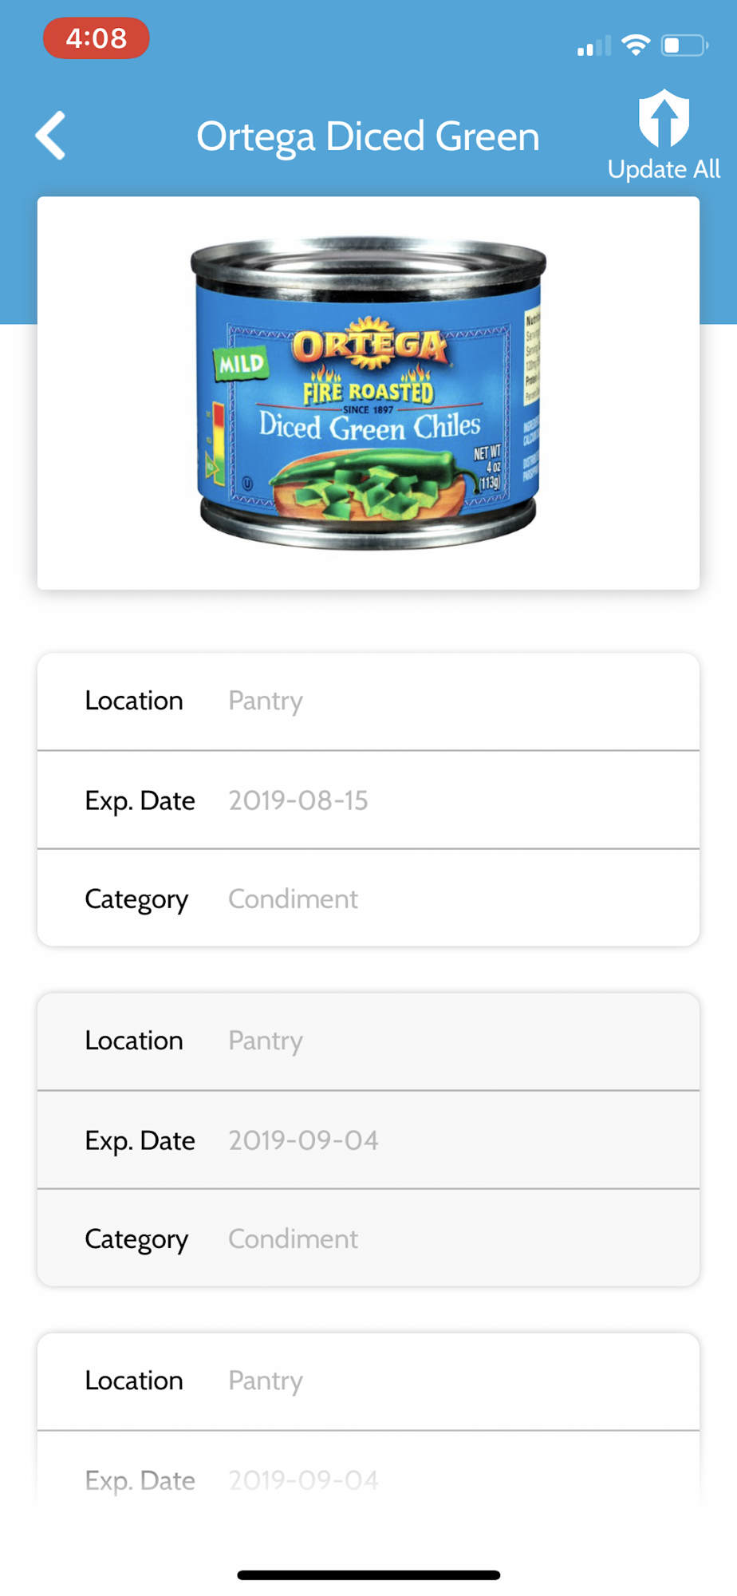
Task: Select Location Pantry in the first card
Action: [x=368, y=701]
